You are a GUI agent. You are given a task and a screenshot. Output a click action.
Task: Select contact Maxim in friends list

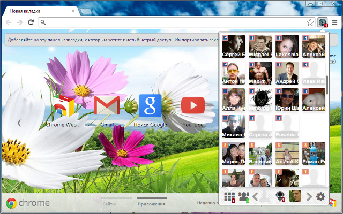pos(260,73)
